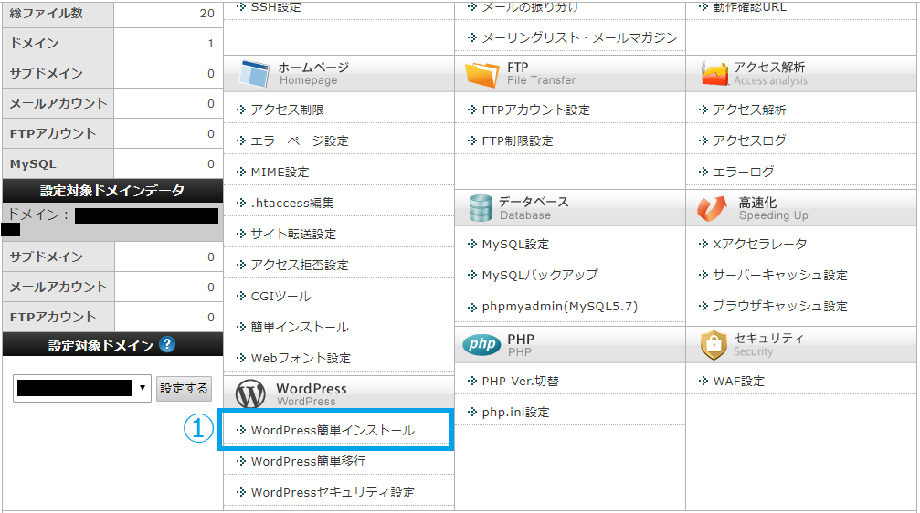This screenshot has height=513, width=920.
Task: Open WordPress簡単移行
Action: tap(308, 461)
